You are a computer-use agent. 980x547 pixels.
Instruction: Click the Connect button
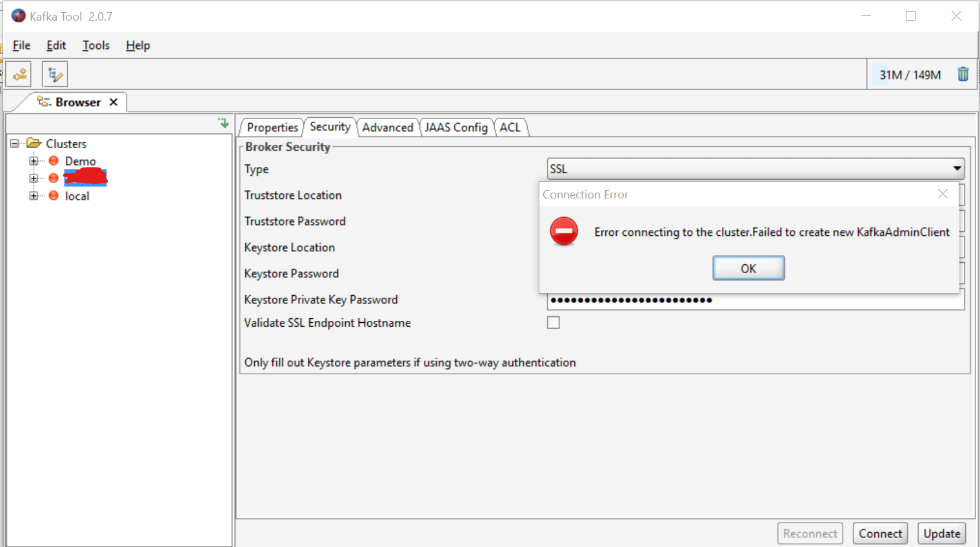[880, 533]
